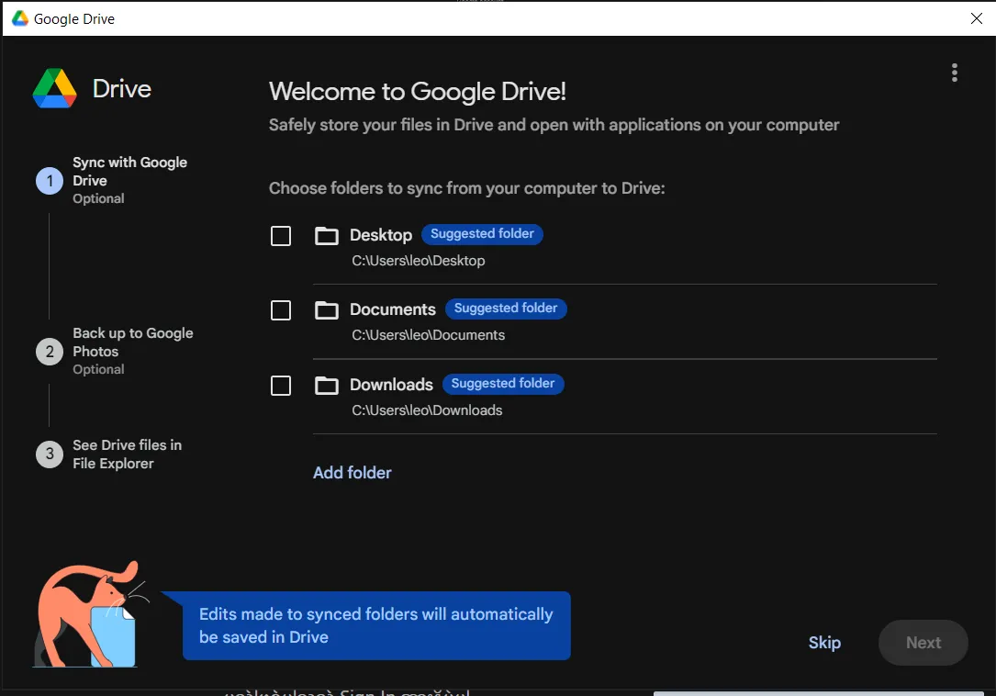Click the 'Edits made to synced folders' tip
Image resolution: width=996 pixels, height=696 pixels.
pos(376,625)
